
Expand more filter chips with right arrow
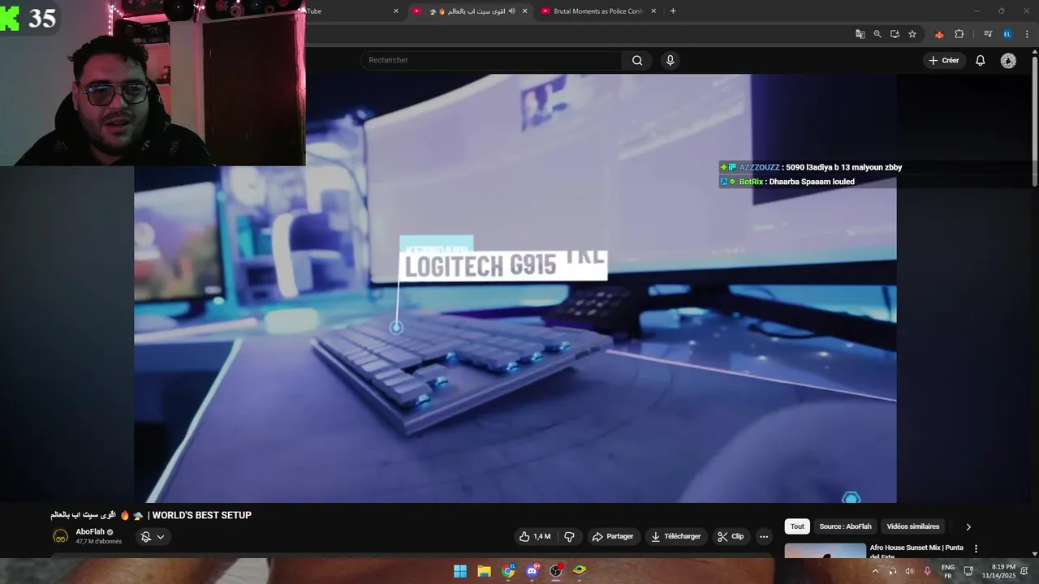(968, 526)
